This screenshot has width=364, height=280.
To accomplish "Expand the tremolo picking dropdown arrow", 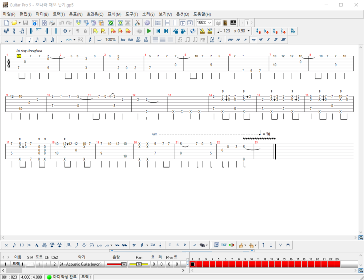I will [147, 245].
